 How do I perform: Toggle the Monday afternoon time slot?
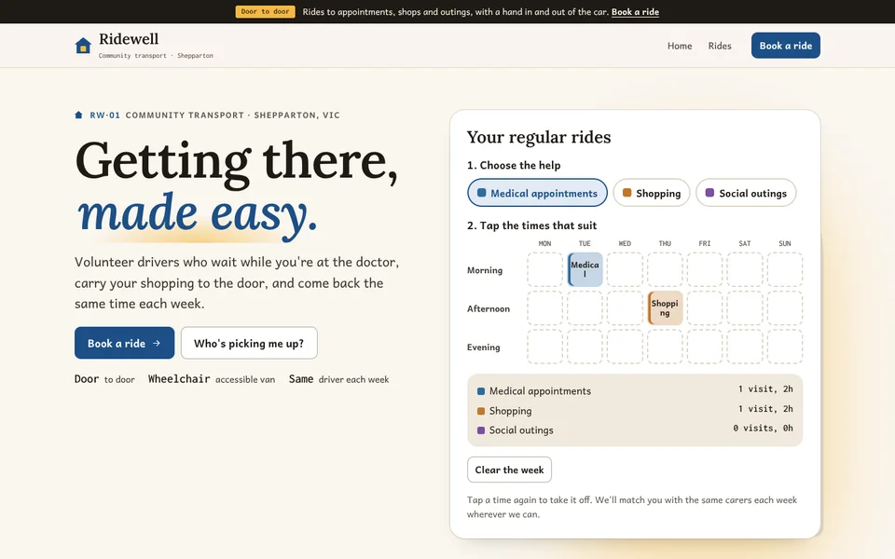point(544,308)
